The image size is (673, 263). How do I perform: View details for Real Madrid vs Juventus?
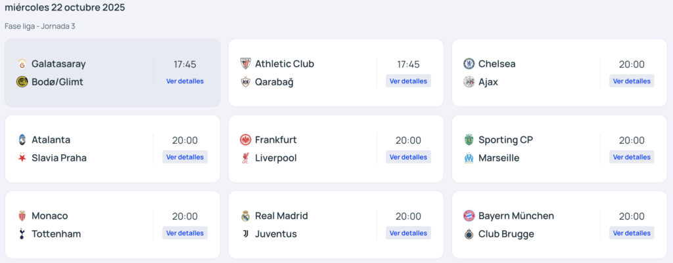coord(408,233)
